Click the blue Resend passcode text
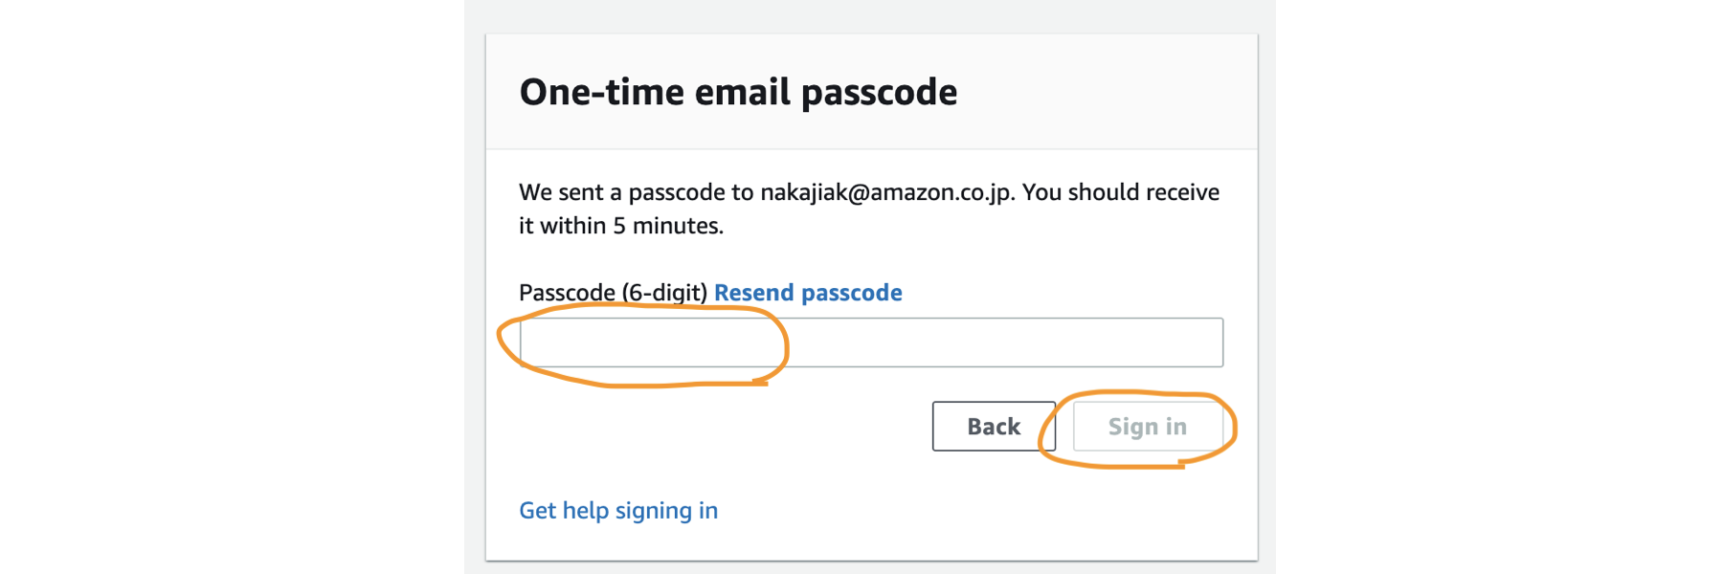The width and height of the screenshot is (1723, 574). click(x=808, y=293)
